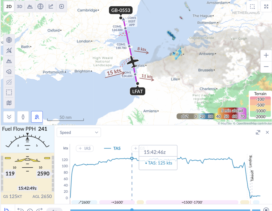Select the dashed-square area tool in sidebar
The height and width of the screenshot is (211, 272).
[x=9, y=92]
